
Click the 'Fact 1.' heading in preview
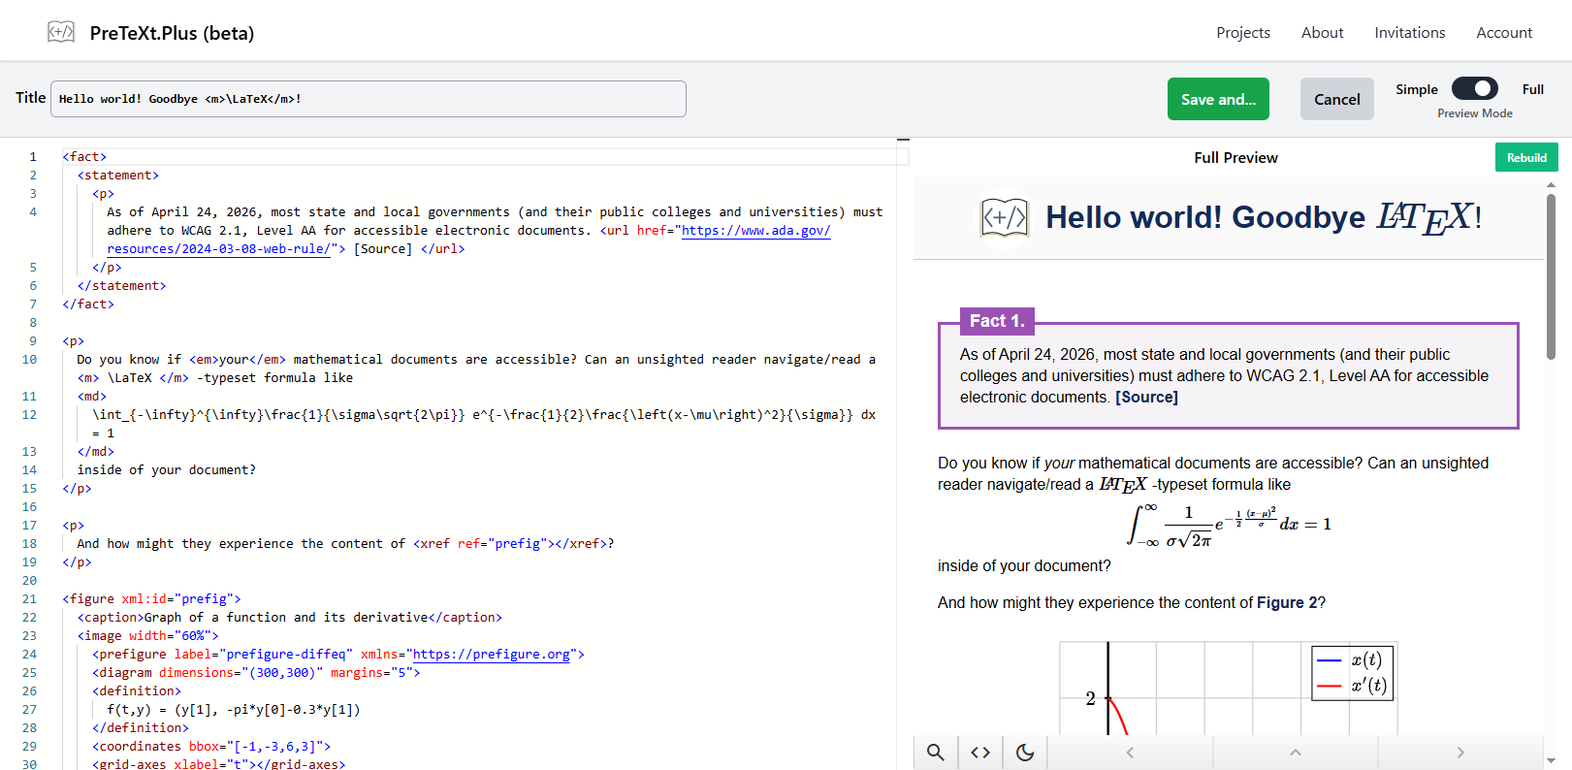click(997, 321)
